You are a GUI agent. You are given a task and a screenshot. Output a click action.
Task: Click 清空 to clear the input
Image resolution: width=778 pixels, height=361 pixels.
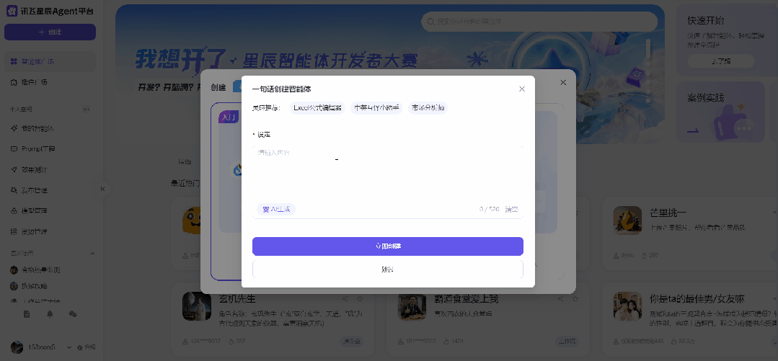[x=511, y=210]
